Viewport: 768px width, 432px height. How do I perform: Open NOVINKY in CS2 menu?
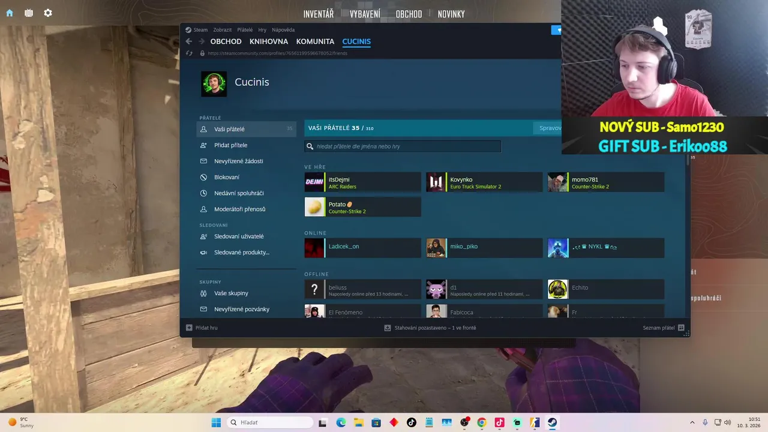click(451, 14)
